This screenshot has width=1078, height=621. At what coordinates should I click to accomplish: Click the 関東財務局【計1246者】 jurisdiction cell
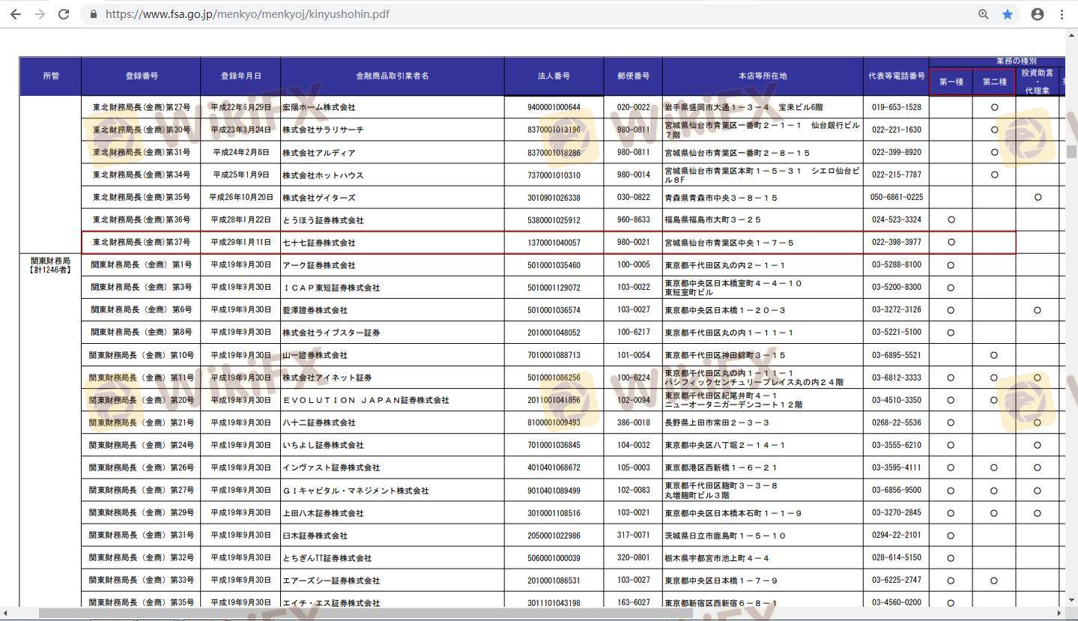[x=50, y=265]
